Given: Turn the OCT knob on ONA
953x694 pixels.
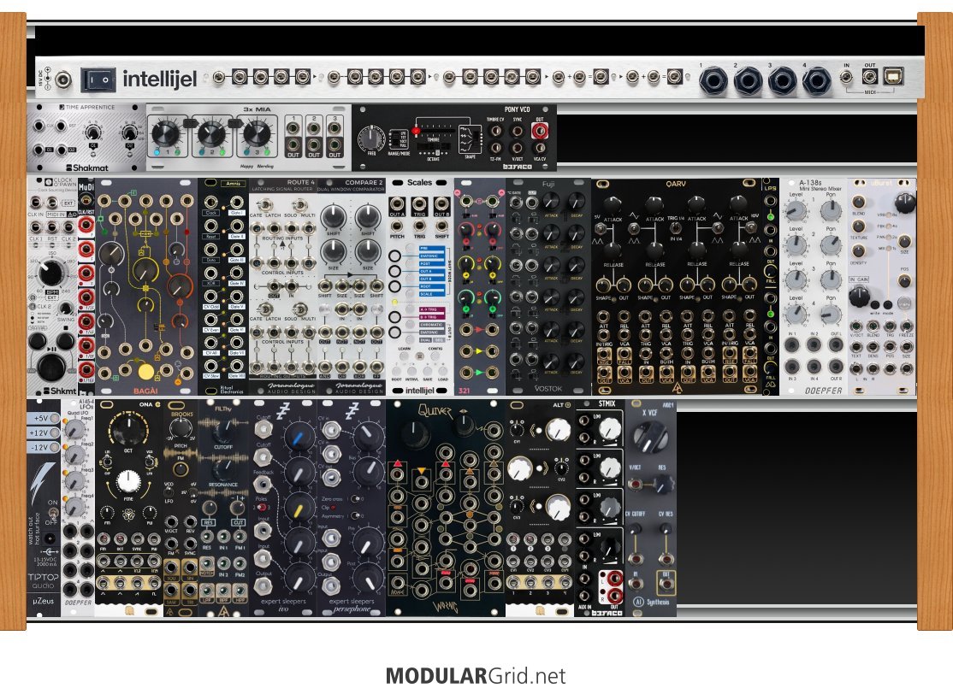Looking at the screenshot, I should [127, 431].
